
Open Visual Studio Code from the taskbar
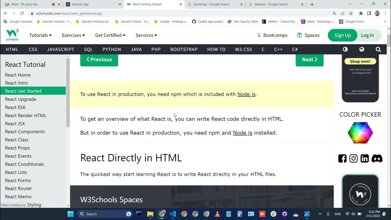point(173,214)
